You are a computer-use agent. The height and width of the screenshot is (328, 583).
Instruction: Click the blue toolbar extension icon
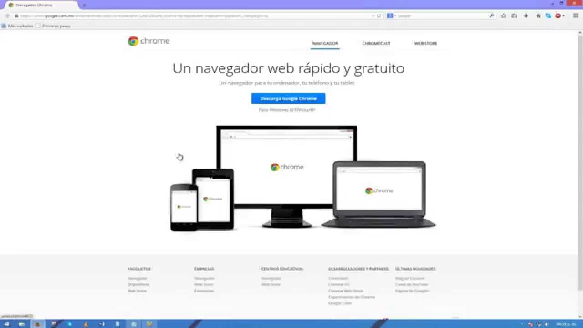(548, 15)
